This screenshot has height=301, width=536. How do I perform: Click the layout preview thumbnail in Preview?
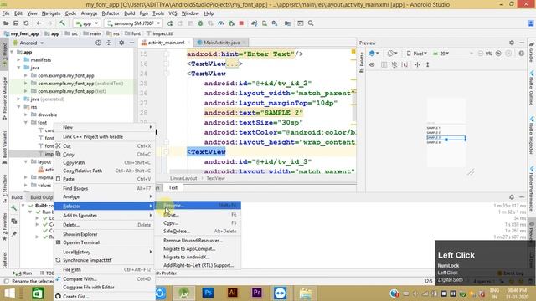point(446,132)
